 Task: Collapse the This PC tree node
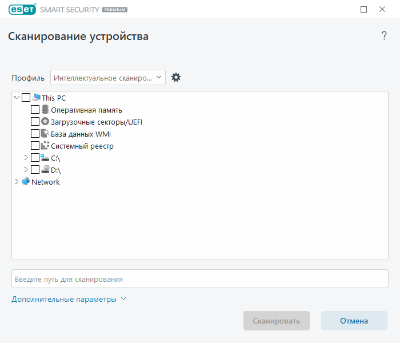coord(17,98)
